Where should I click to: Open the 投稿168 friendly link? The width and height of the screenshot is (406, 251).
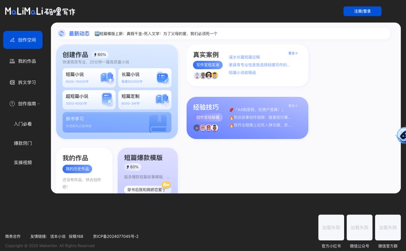click(x=76, y=236)
